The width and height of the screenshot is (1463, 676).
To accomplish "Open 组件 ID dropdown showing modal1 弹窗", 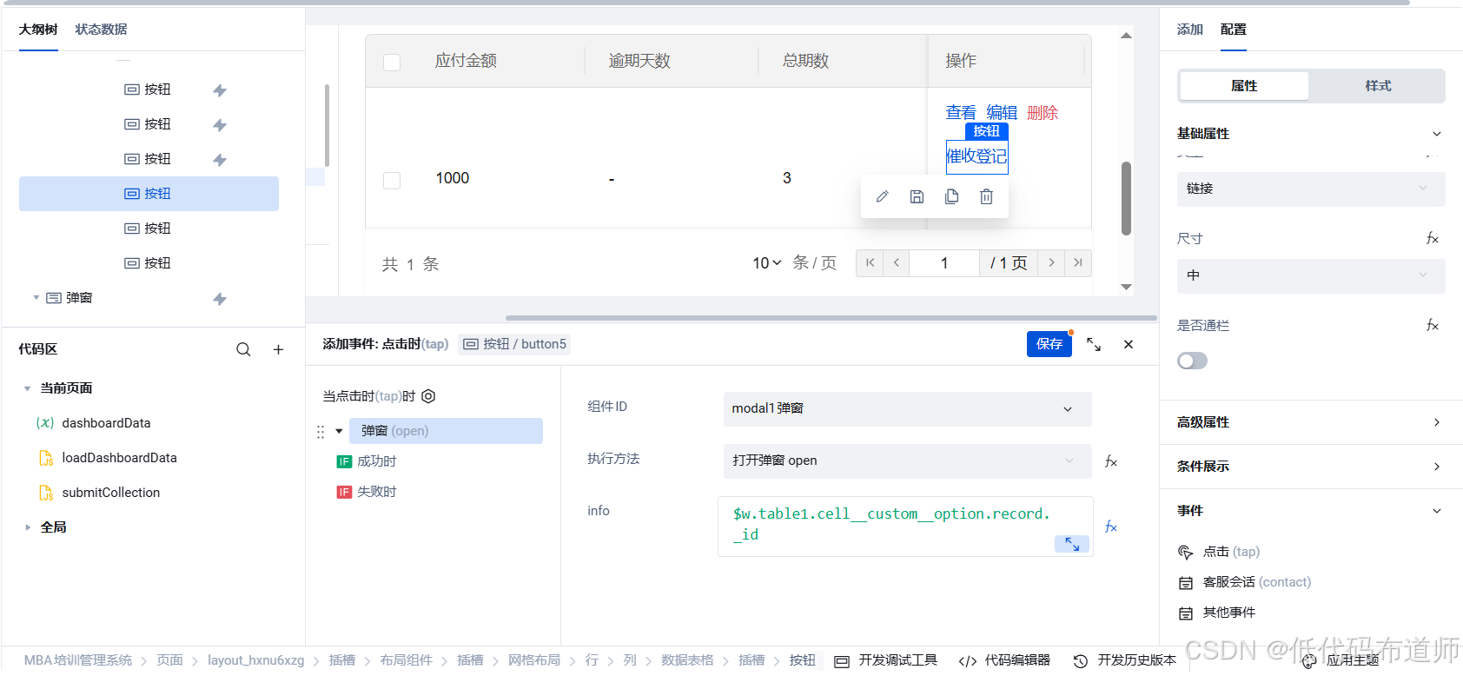I will click(x=907, y=409).
